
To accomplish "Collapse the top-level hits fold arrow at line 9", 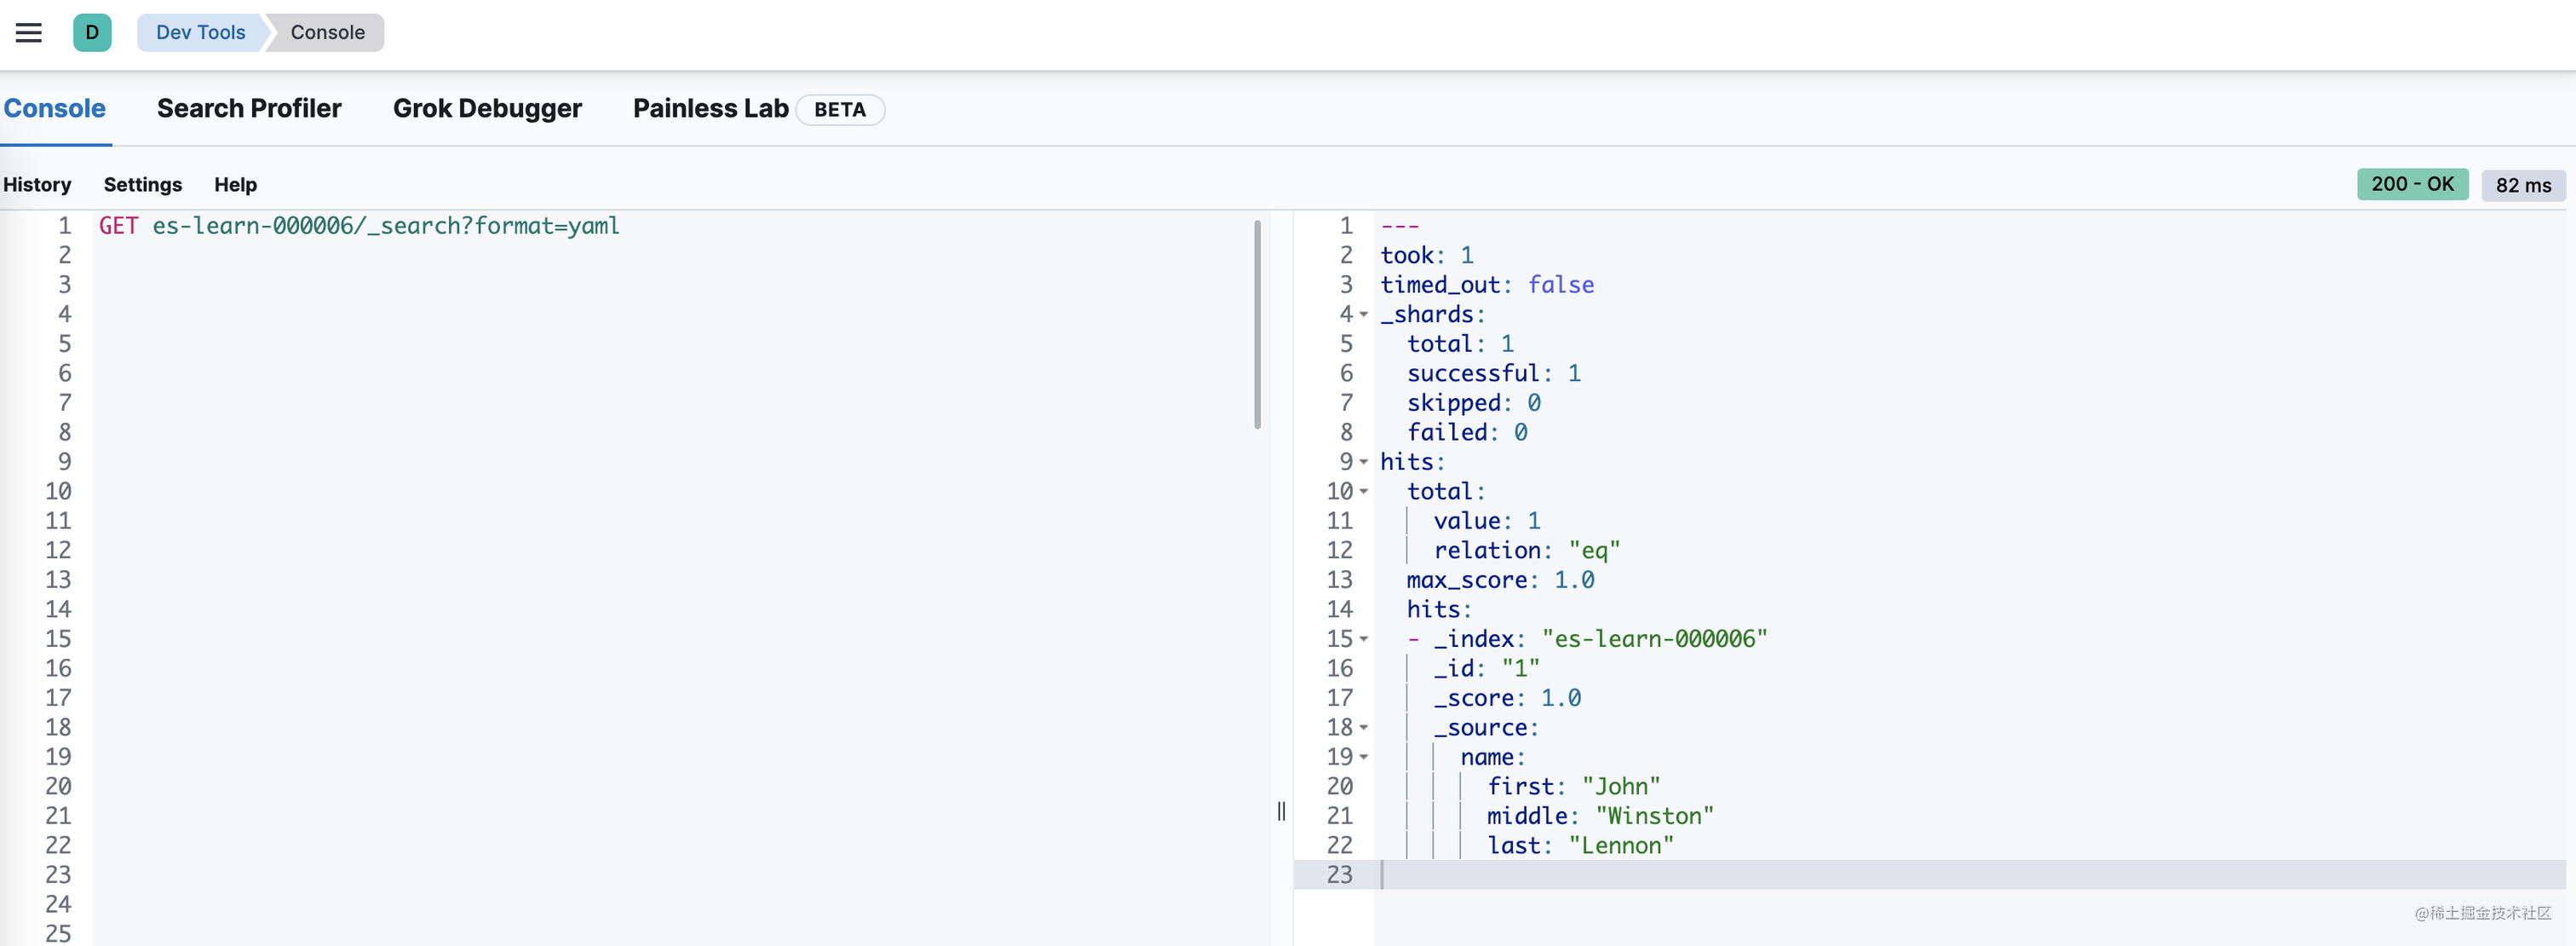I will click(x=1364, y=462).
